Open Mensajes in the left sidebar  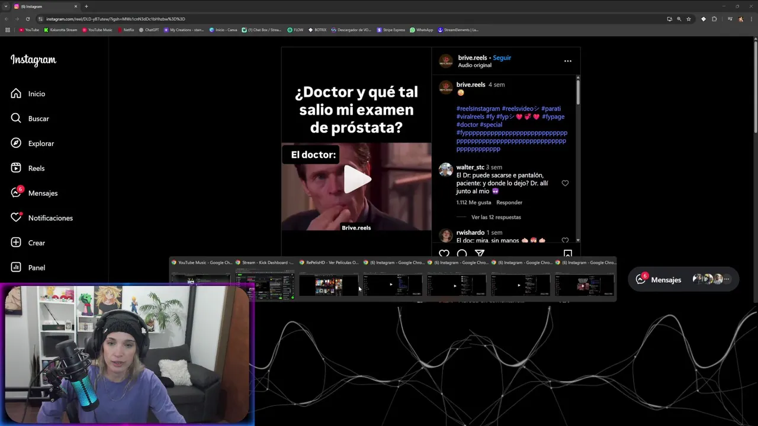[x=34, y=193]
